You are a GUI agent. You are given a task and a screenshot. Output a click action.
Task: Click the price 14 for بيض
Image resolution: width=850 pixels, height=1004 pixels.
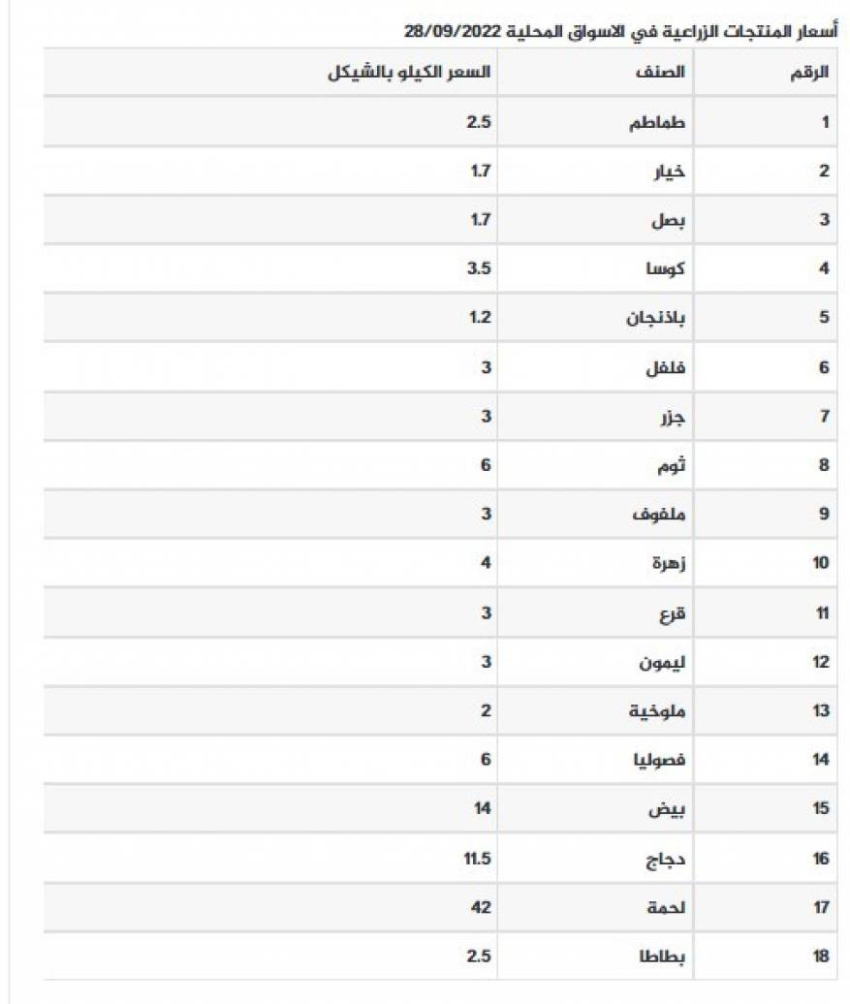[483, 808]
